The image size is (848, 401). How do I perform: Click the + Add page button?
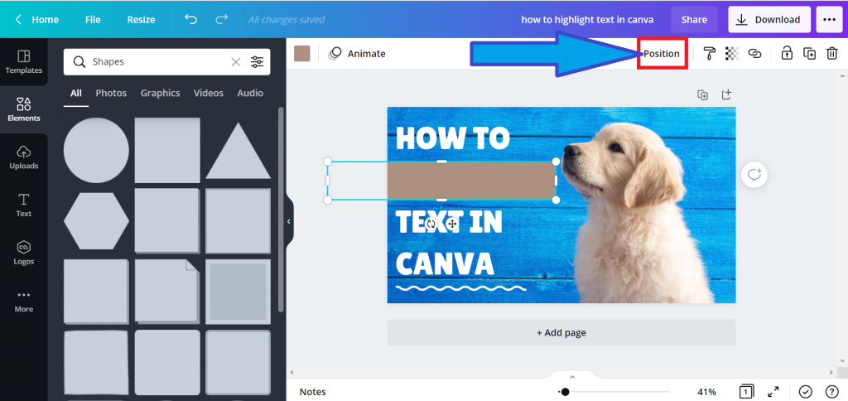(x=561, y=332)
